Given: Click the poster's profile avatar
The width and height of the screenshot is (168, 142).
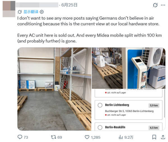Looking at the screenshot, I should pos(9,9).
